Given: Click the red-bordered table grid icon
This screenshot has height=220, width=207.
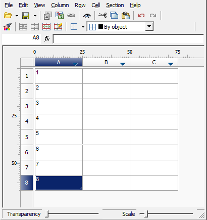Looking at the screenshot, I should [x=46, y=27].
